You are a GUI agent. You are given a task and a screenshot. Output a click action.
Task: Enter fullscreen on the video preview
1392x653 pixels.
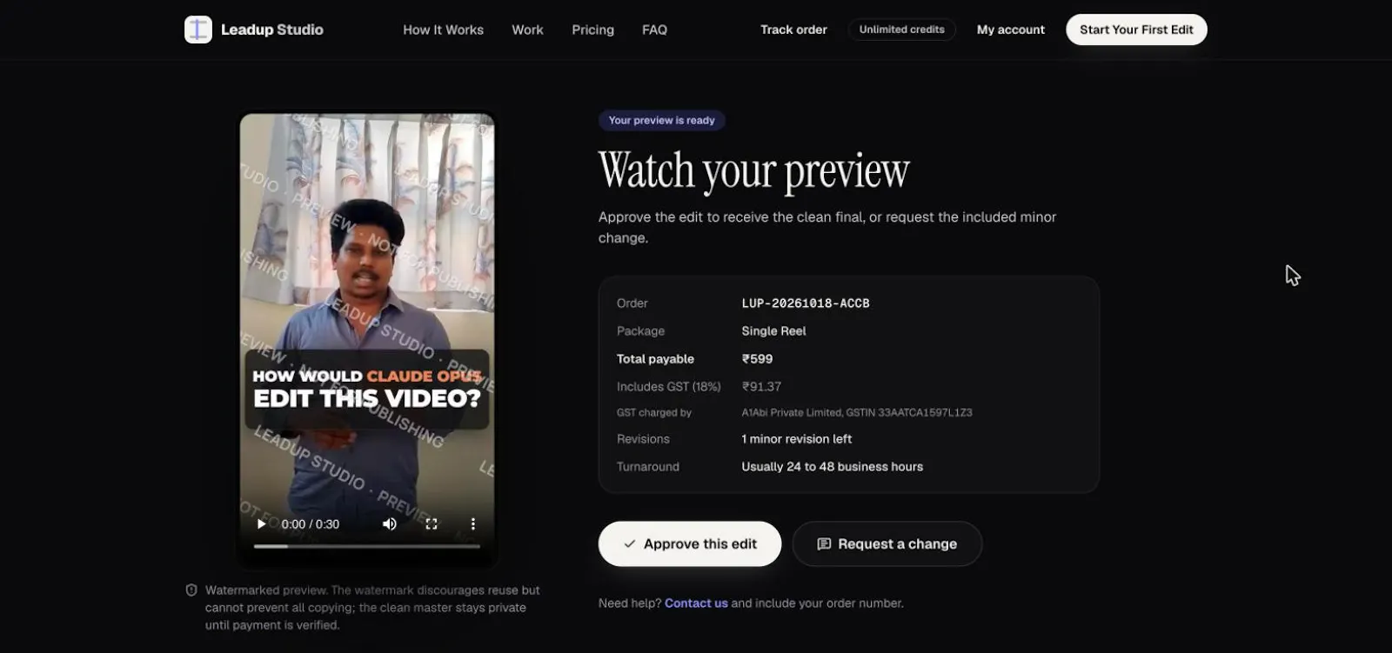432,524
